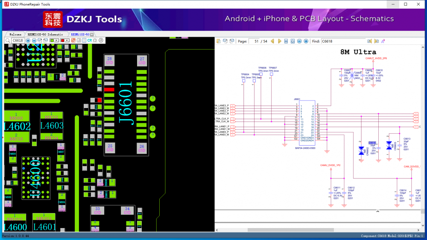Fit the schematic page to width

click(286, 41)
